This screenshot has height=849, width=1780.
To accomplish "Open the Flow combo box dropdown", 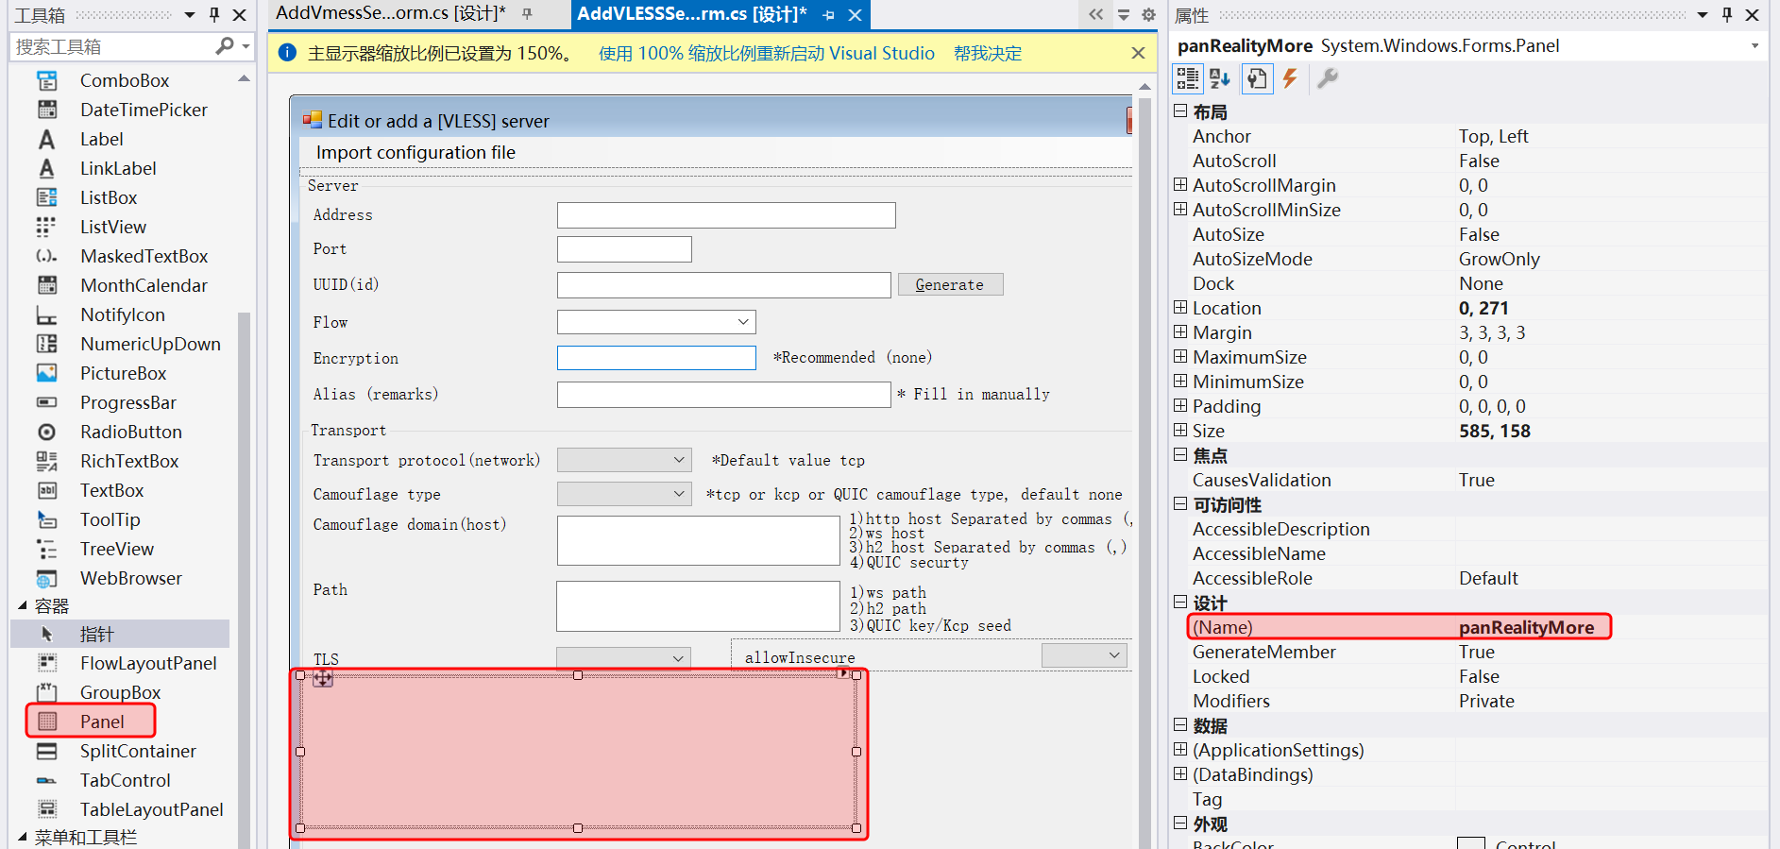I will tap(743, 322).
